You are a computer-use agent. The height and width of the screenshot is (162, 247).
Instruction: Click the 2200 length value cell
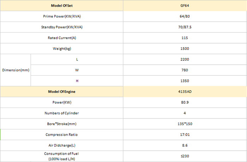coord(185,59)
